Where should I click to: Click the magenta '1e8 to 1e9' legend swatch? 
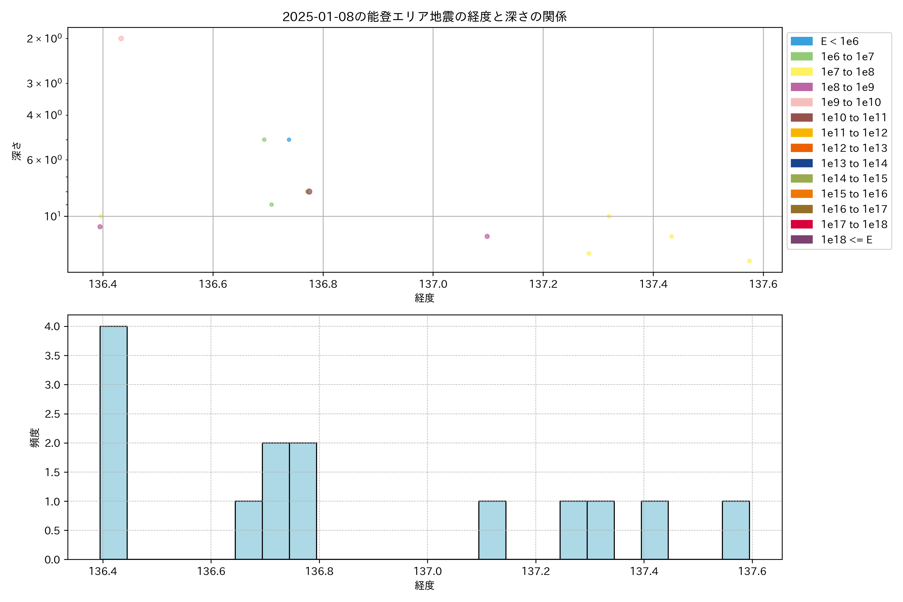pos(801,87)
